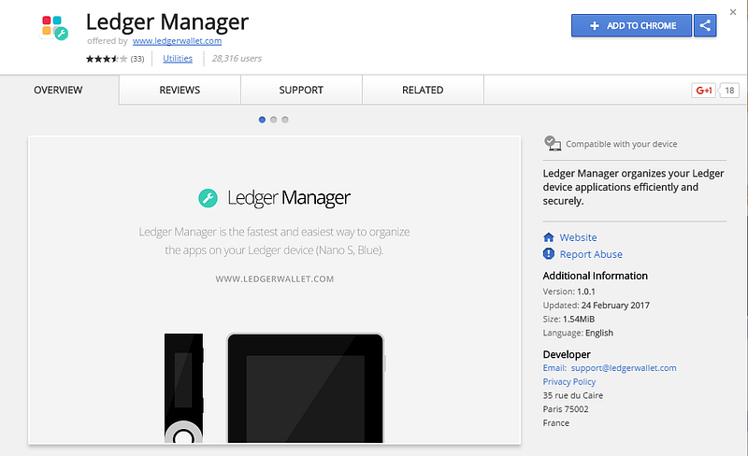Click the Paris 75002 address line
This screenshot has height=456, width=748.
(x=566, y=409)
